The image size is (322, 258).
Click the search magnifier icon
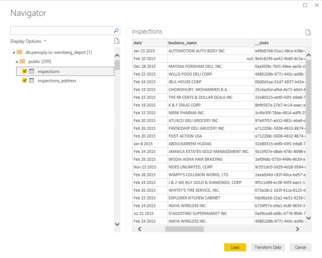coord(116,31)
